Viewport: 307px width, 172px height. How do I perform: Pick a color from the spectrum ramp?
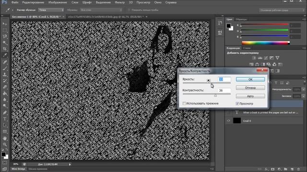coord(265,43)
